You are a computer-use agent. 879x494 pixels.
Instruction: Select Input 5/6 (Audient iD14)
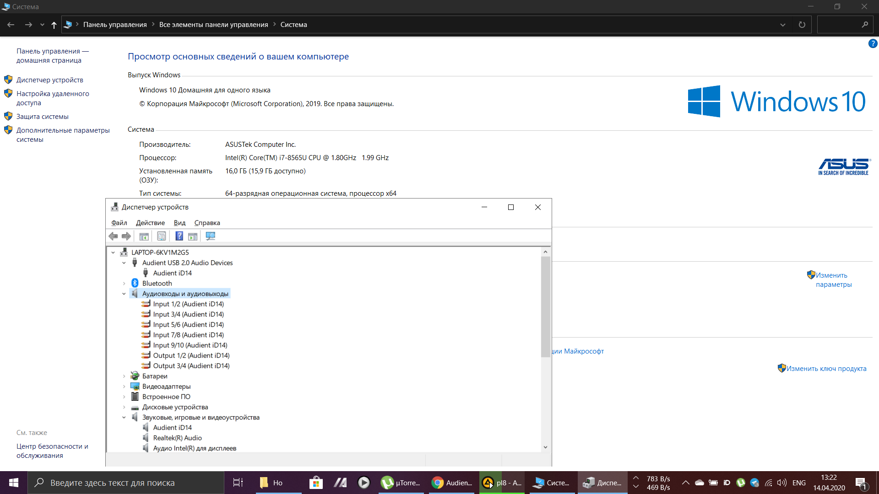(188, 325)
